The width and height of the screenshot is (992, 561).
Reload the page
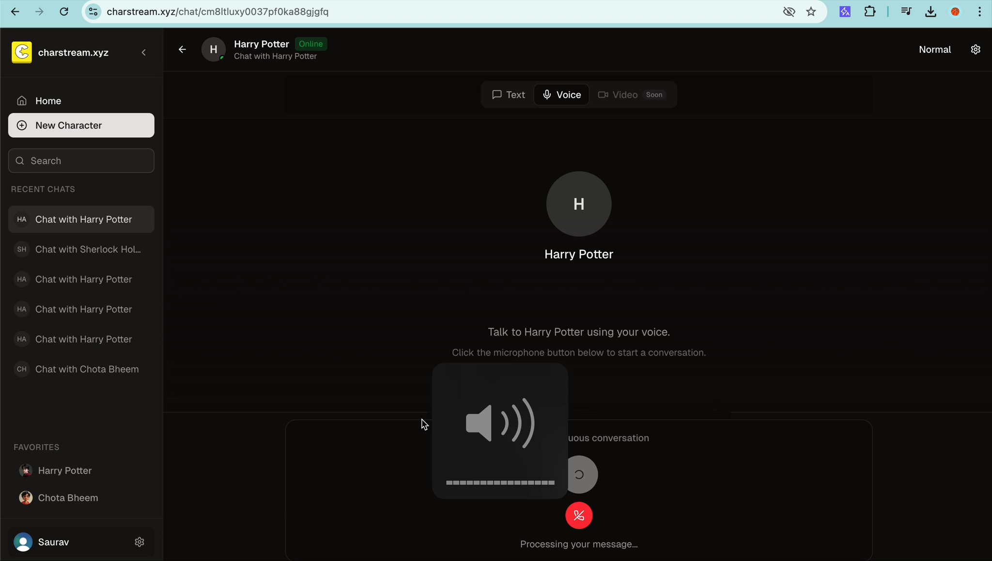(x=64, y=12)
